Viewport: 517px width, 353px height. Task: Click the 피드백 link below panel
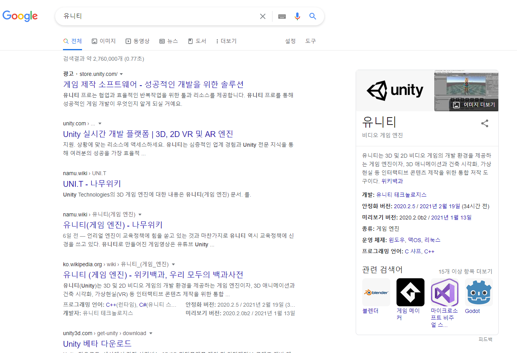point(486,339)
